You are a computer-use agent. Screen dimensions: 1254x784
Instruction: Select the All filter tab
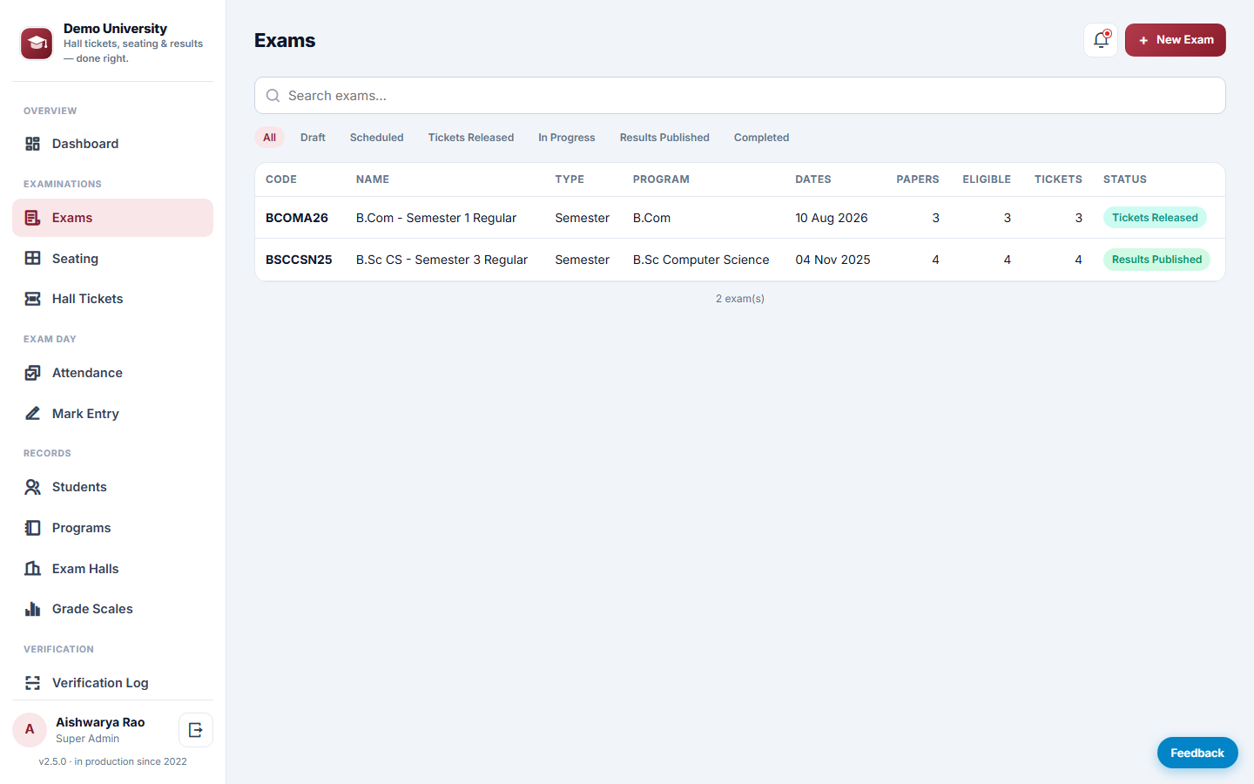(270, 138)
